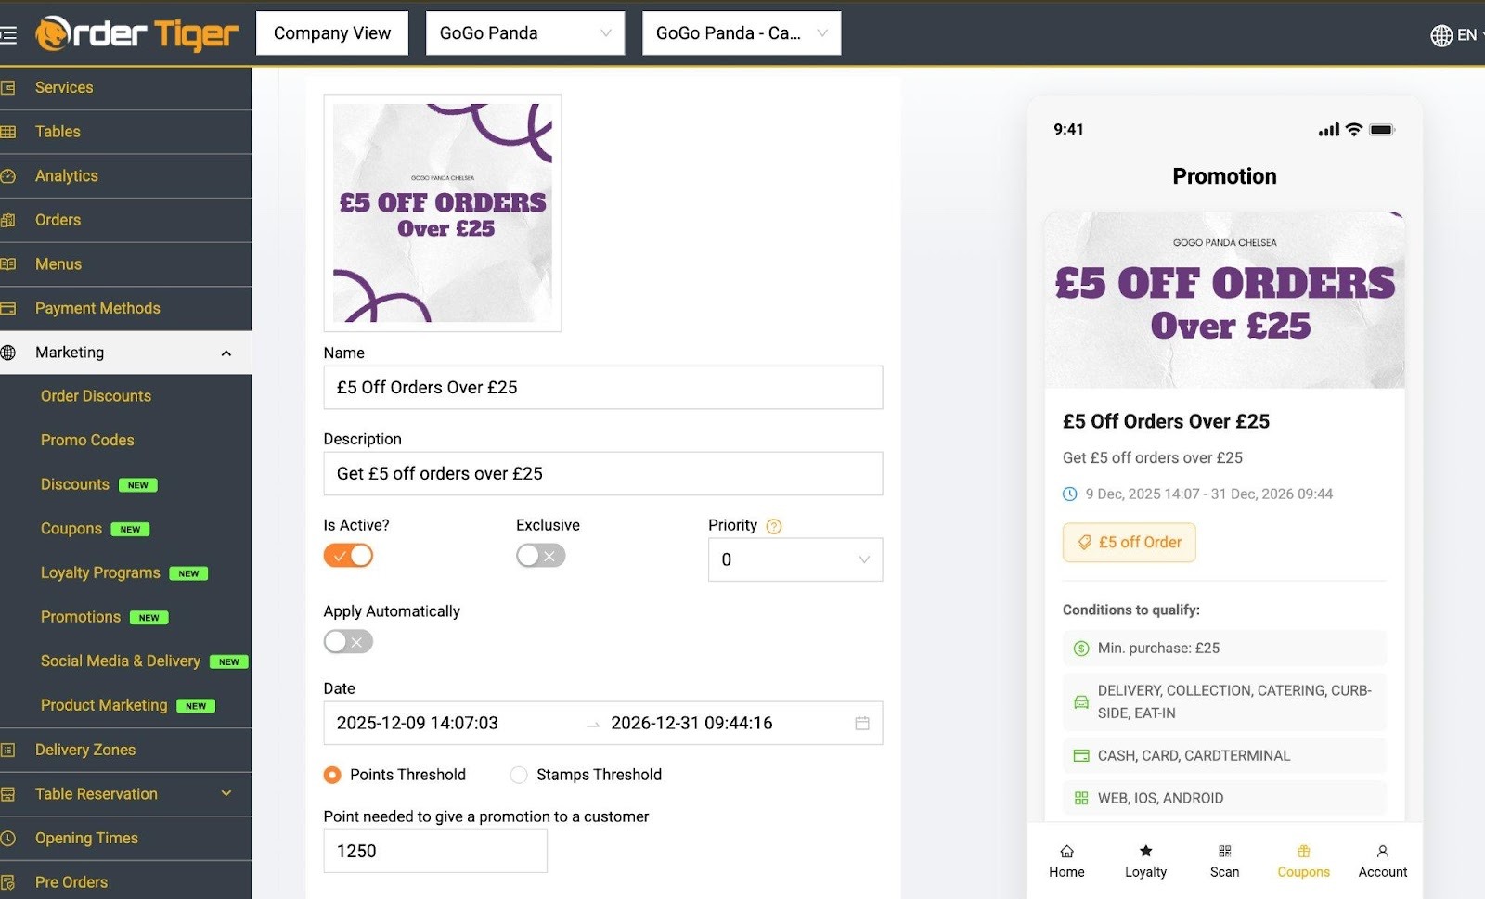Expand the Table Reservation chevron
This screenshot has height=899, width=1485.
(226, 793)
